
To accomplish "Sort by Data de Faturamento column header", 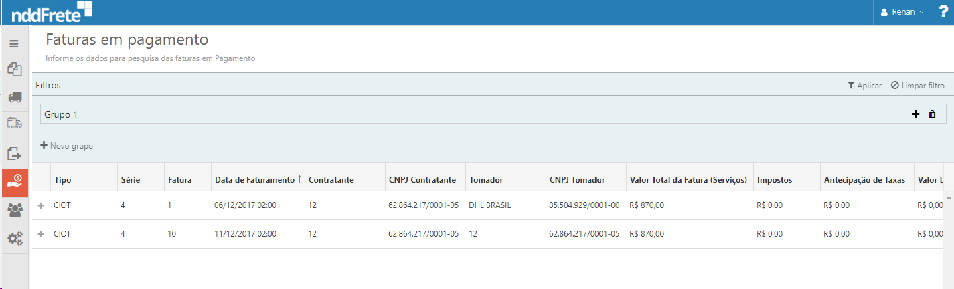I will [258, 180].
